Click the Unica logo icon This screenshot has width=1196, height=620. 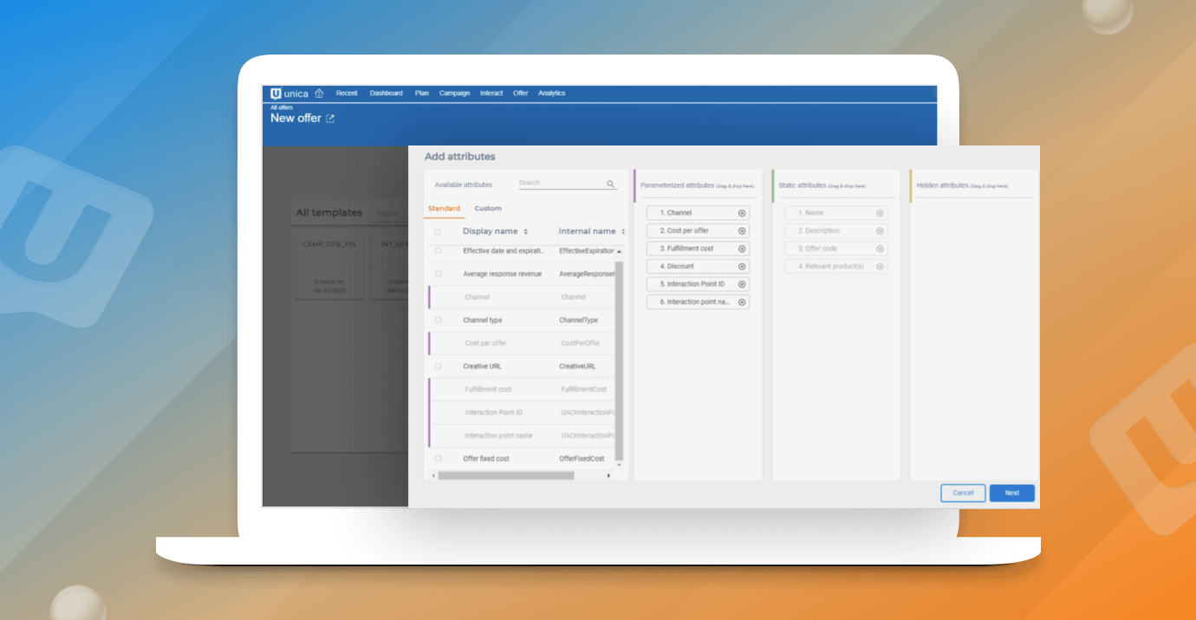pyautogui.click(x=276, y=94)
